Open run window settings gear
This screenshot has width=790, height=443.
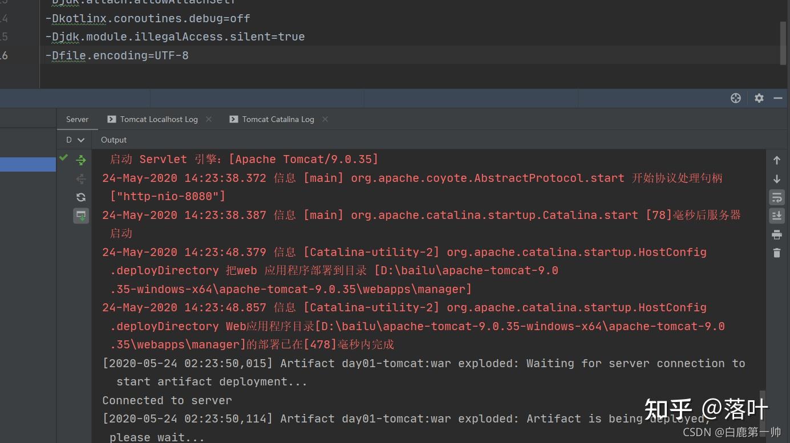(759, 97)
